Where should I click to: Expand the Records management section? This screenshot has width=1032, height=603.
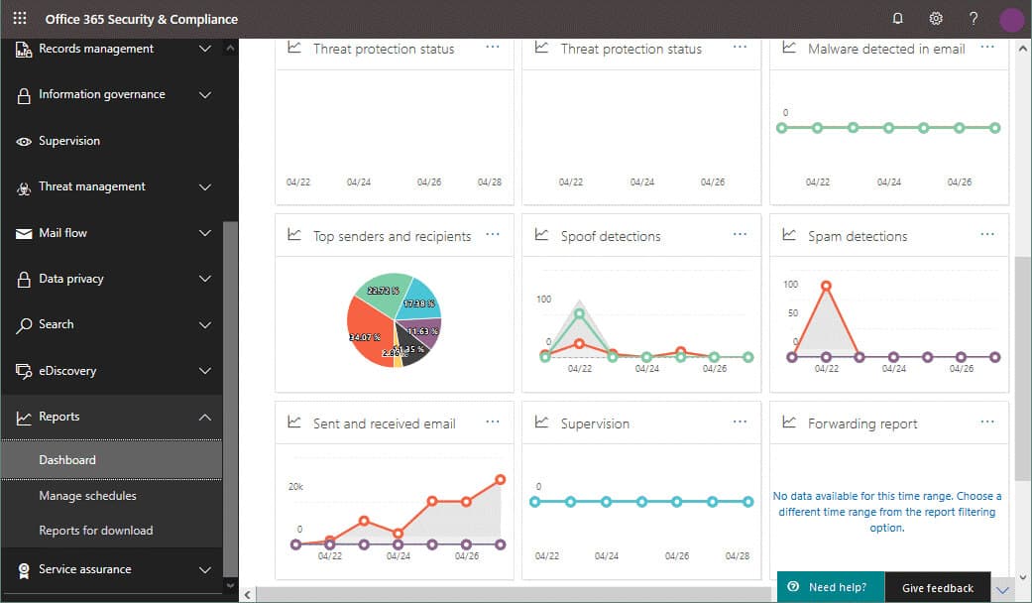(205, 49)
